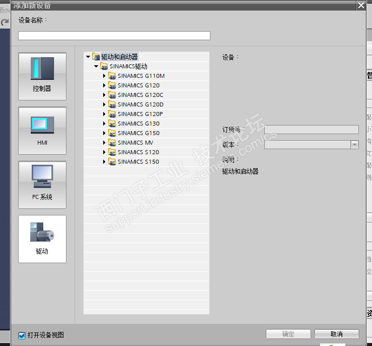The image size is (372, 346).
Task: Uncheck 打开设备视图 checkbox
Action: [x=22, y=335]
